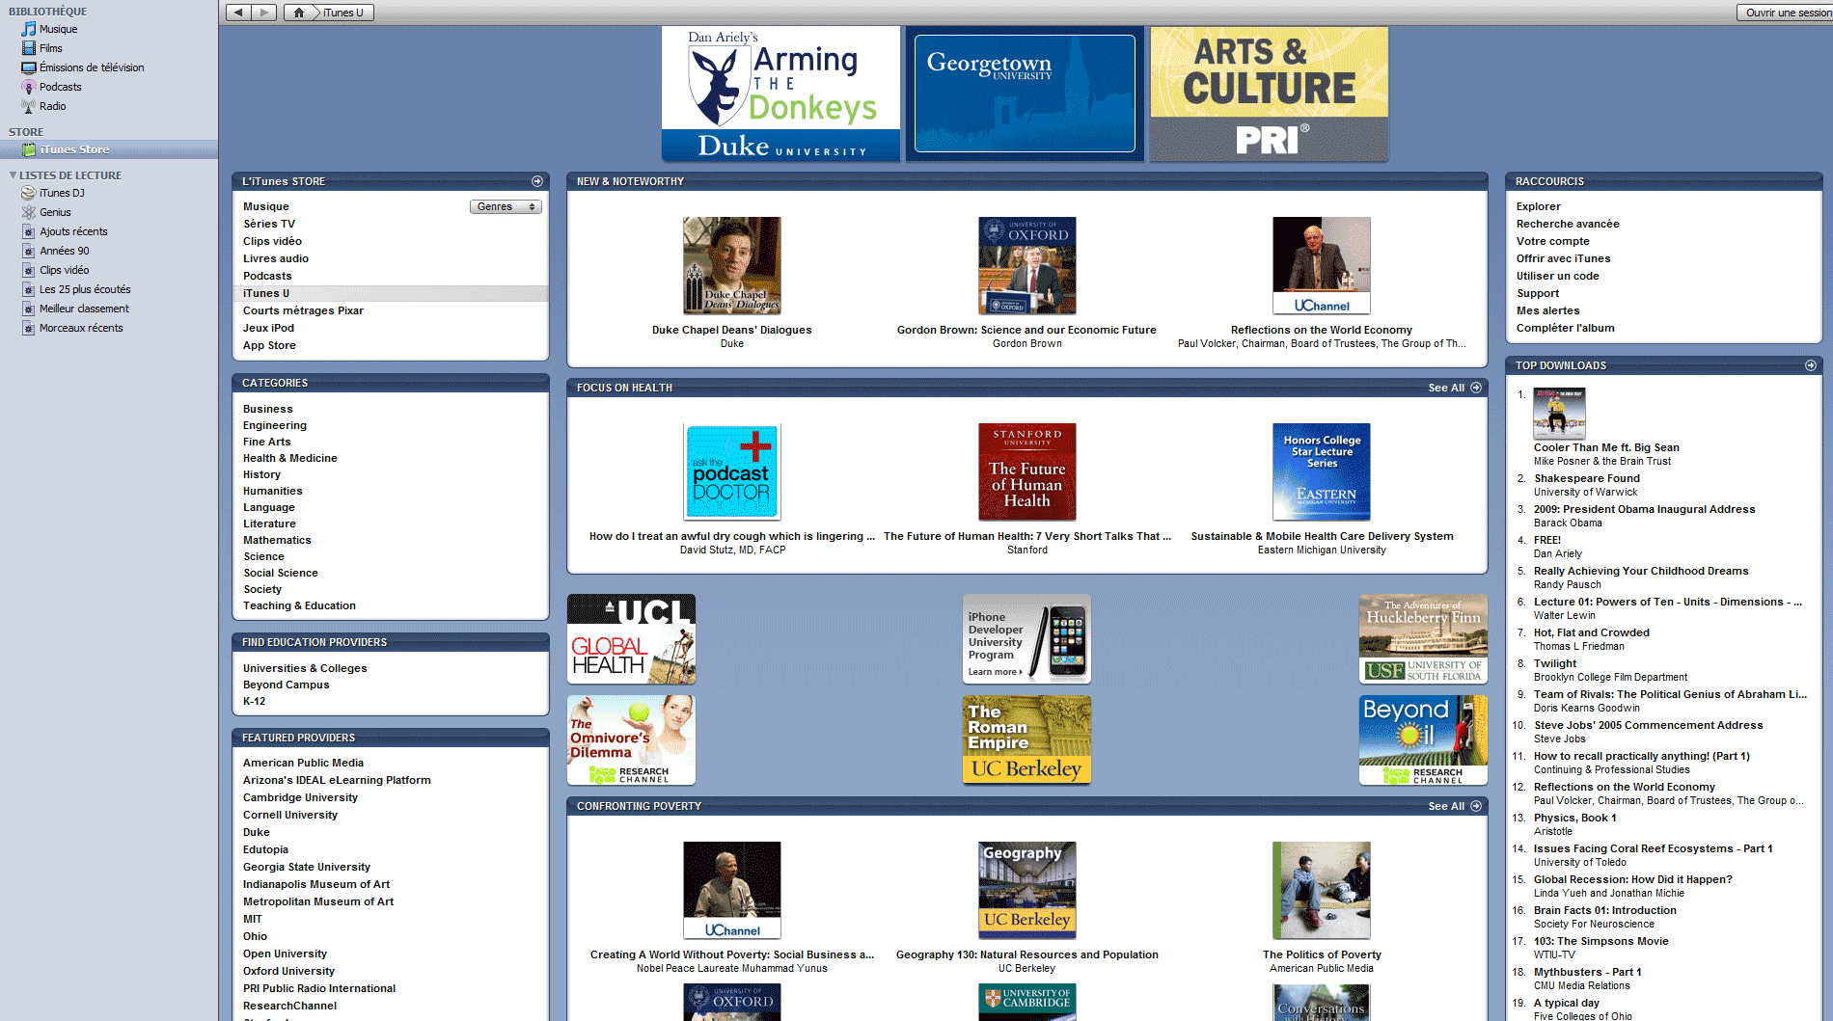Select Livres audio in store menu
The width and height of the screenshot is (1833, 1021).
coord(276,258)
